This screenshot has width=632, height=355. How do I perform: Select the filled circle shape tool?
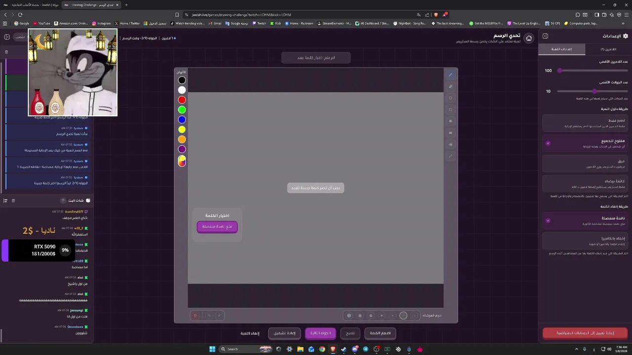click(450, 121)
